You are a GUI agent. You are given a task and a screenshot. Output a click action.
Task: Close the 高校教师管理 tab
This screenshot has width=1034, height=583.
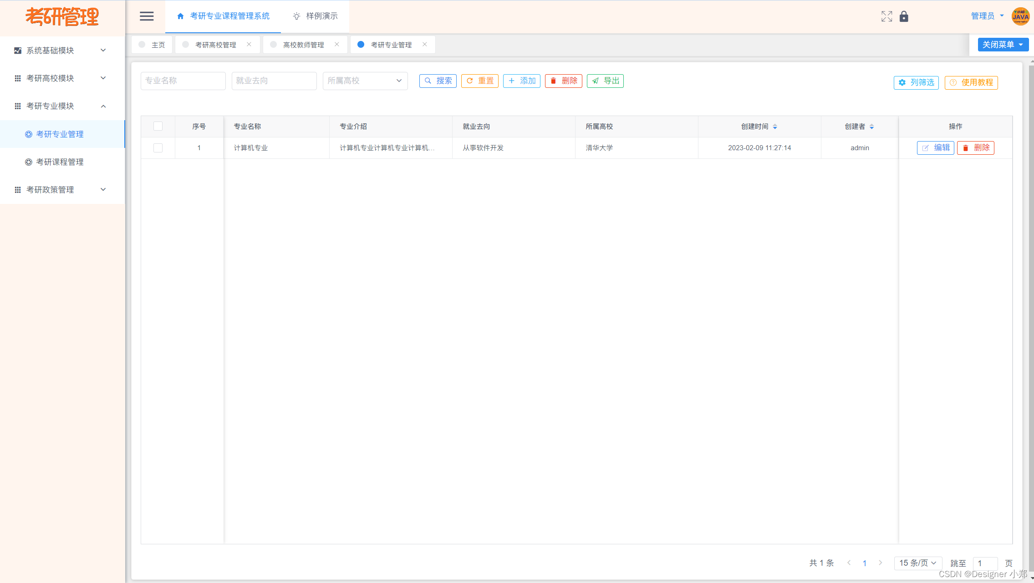337,44
